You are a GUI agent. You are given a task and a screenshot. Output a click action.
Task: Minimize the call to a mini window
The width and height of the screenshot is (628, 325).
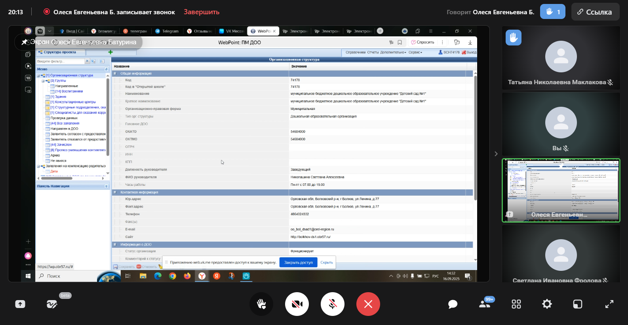click(x=578, y=304)
